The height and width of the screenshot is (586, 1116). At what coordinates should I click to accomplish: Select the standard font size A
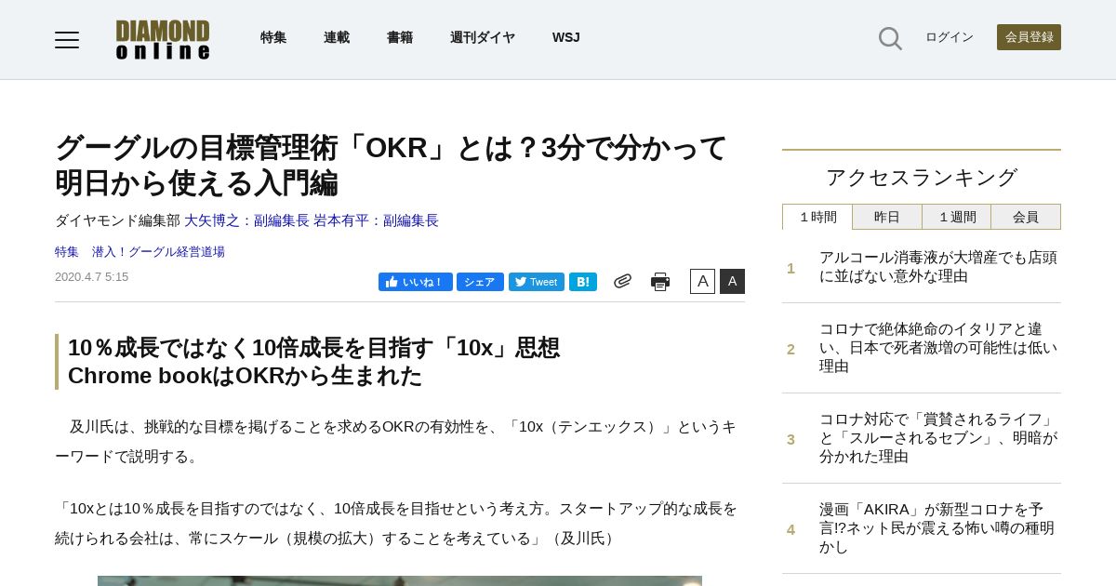702,281
